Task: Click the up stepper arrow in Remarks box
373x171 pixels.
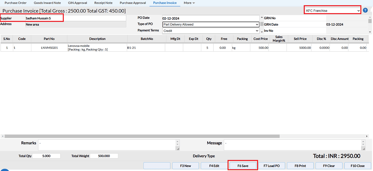Action: [x=177, y=141]
